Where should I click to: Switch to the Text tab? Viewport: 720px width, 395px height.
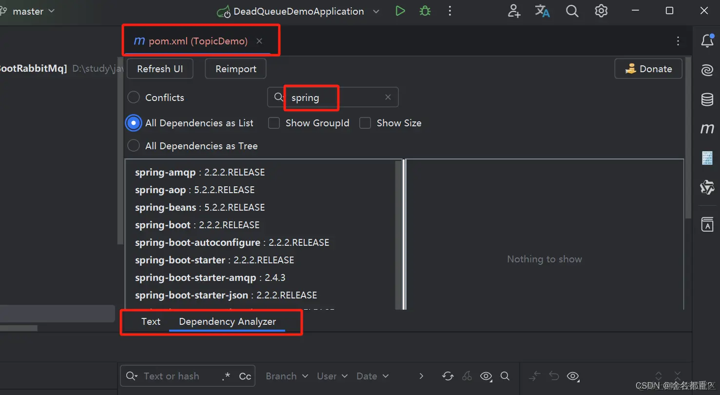coord(151,321)
